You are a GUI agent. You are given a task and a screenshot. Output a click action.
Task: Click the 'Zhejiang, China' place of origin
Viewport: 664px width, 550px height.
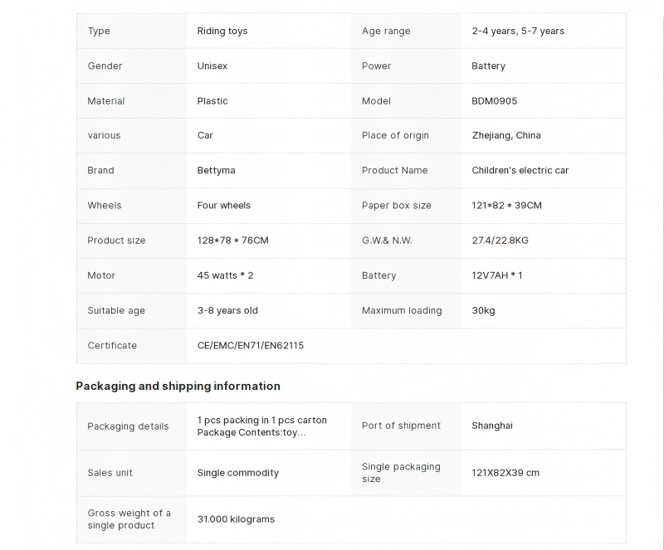point(506,136)
